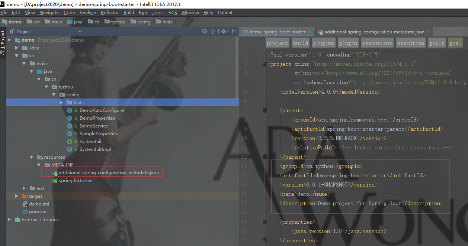The image size is (468, 246).
Task: Click the 'executions' XML breadcrumb
Action: (x=377, y=43)
